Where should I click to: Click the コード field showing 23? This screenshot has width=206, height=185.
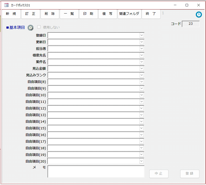[191, 24]
